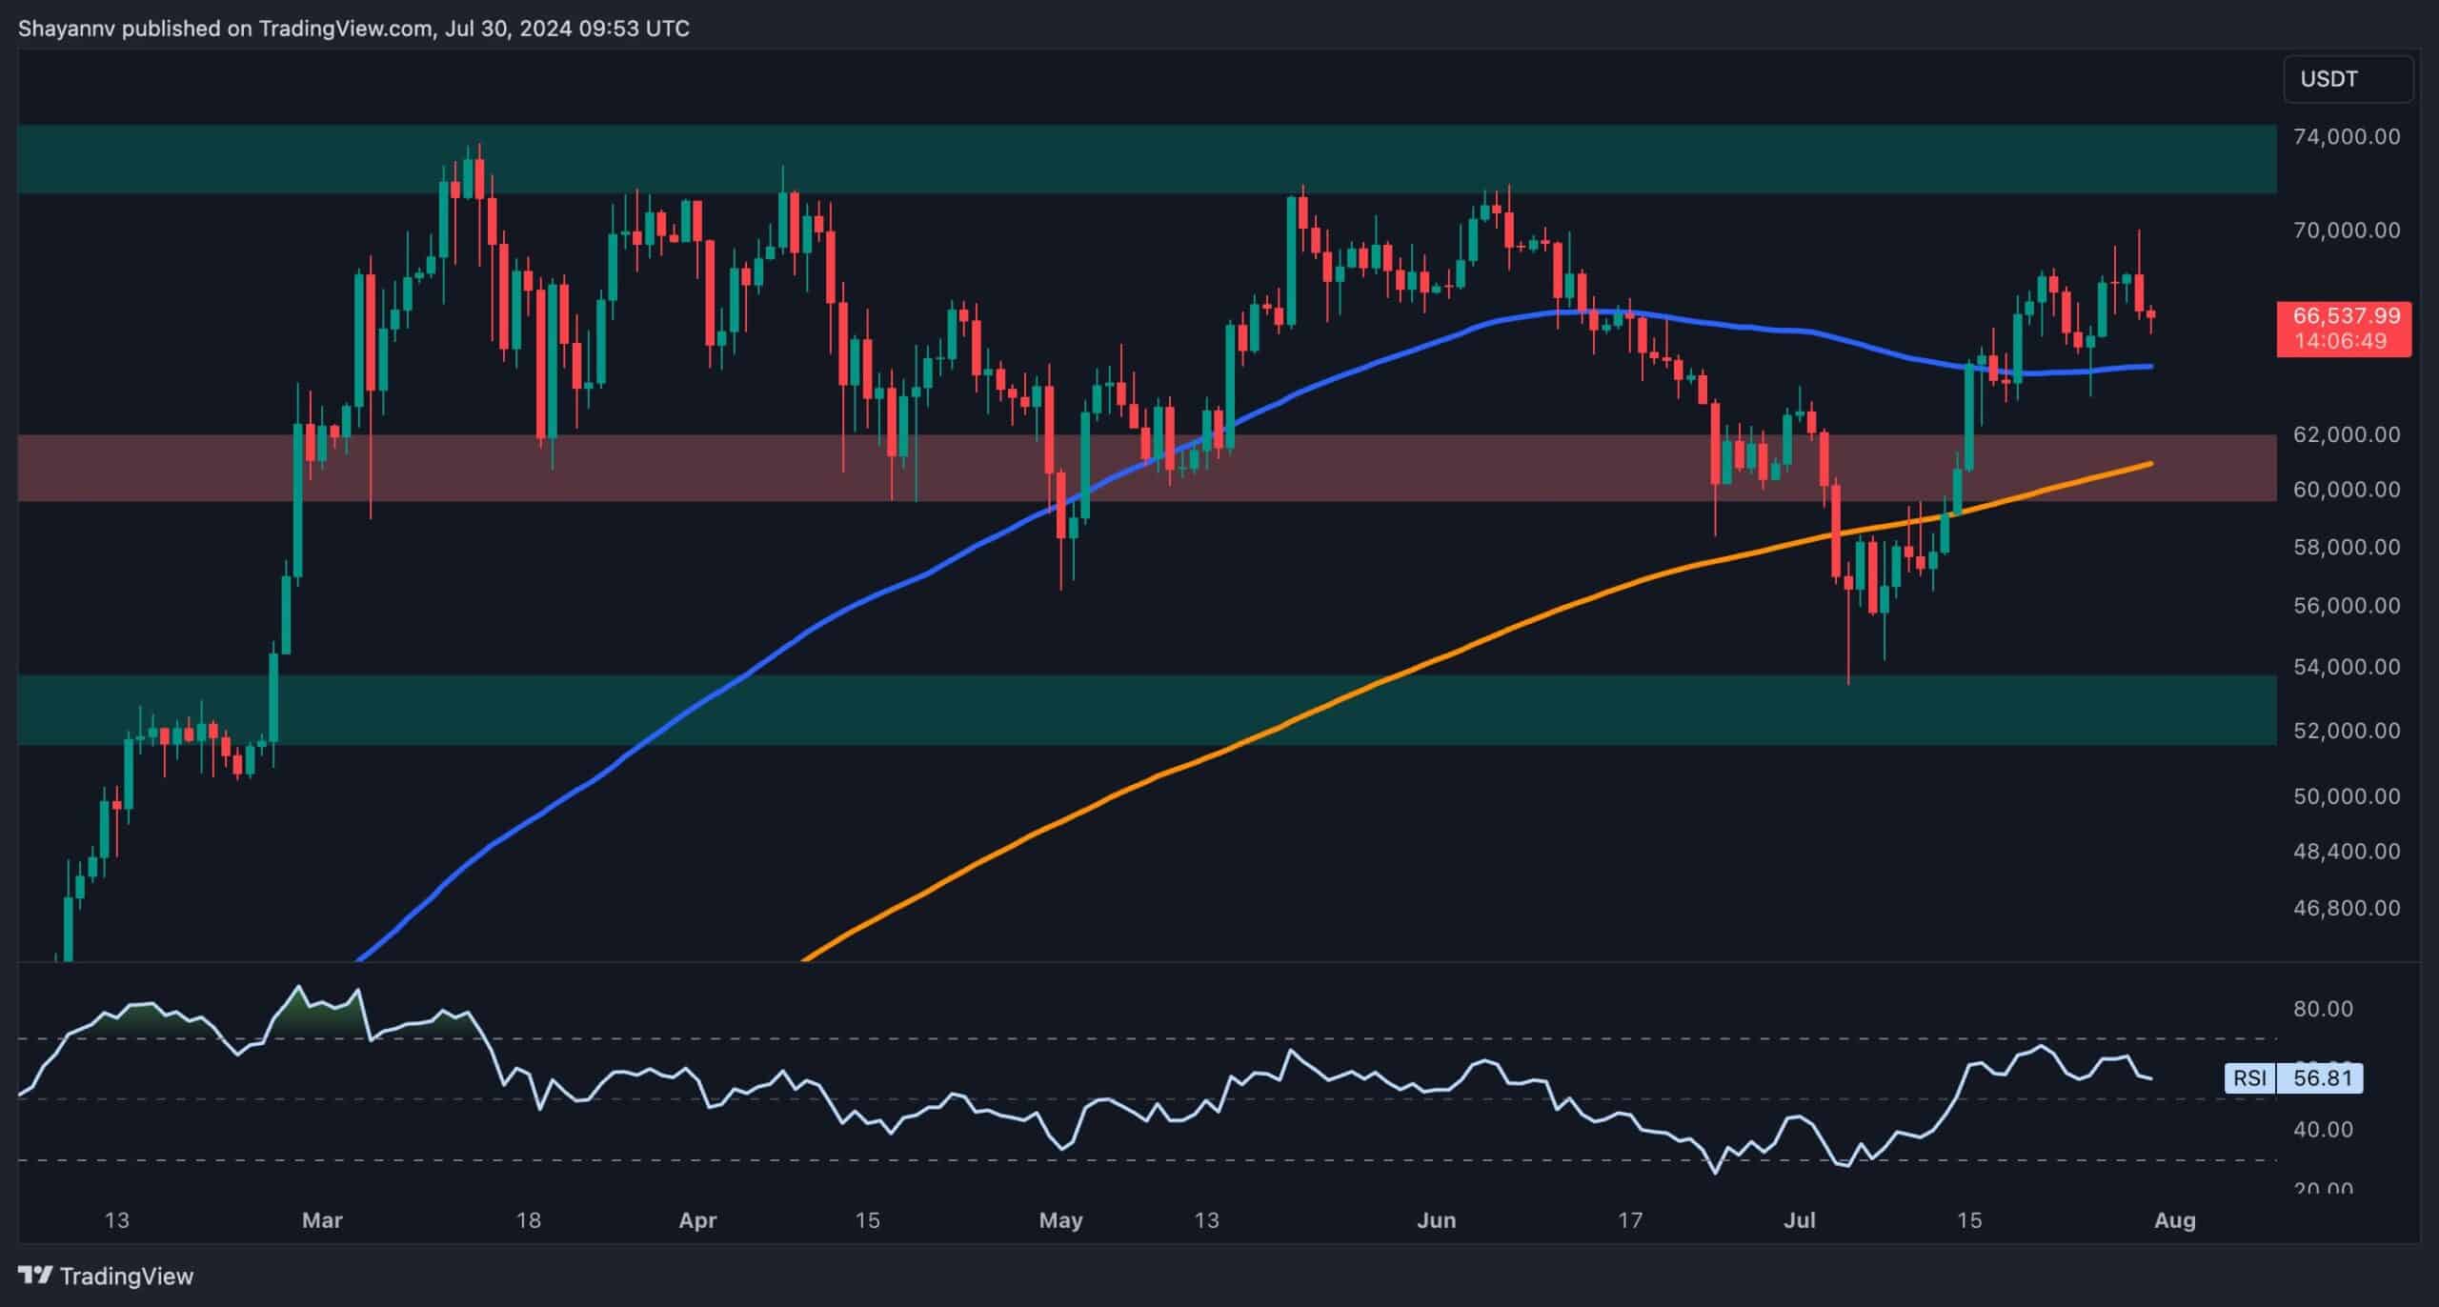Click the 62,000.00 price axis label
This screenshot has width=2439, height=1307.
tap(2347, 434)
